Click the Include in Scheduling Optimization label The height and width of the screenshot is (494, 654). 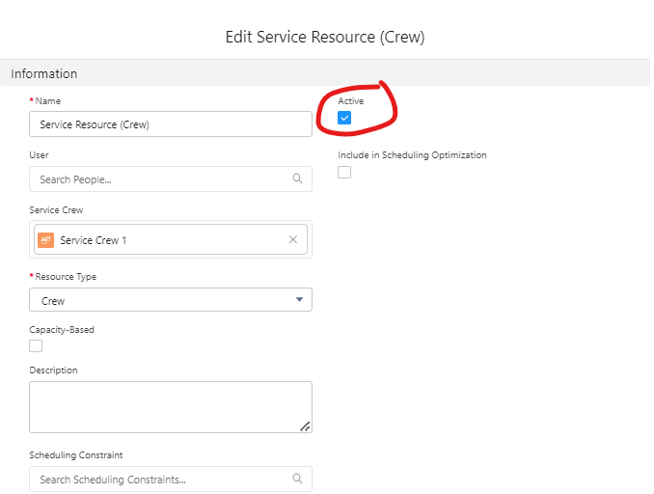[x=412, y=155]
